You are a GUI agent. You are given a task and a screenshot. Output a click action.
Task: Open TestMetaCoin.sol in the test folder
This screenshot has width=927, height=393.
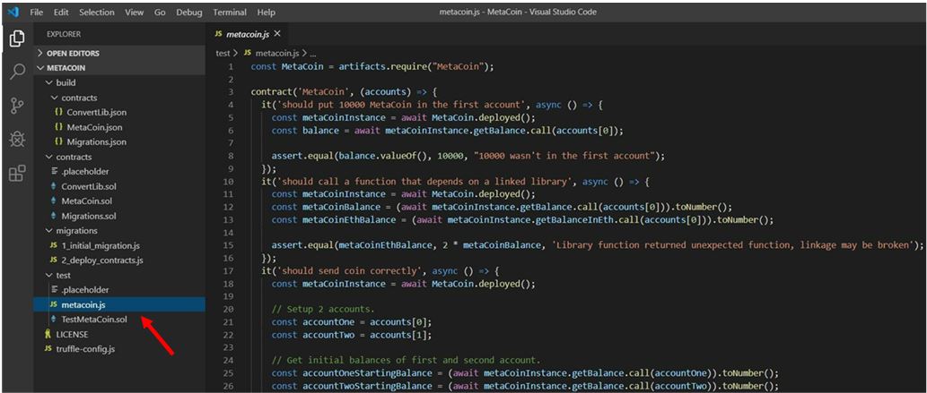(93, 319)
